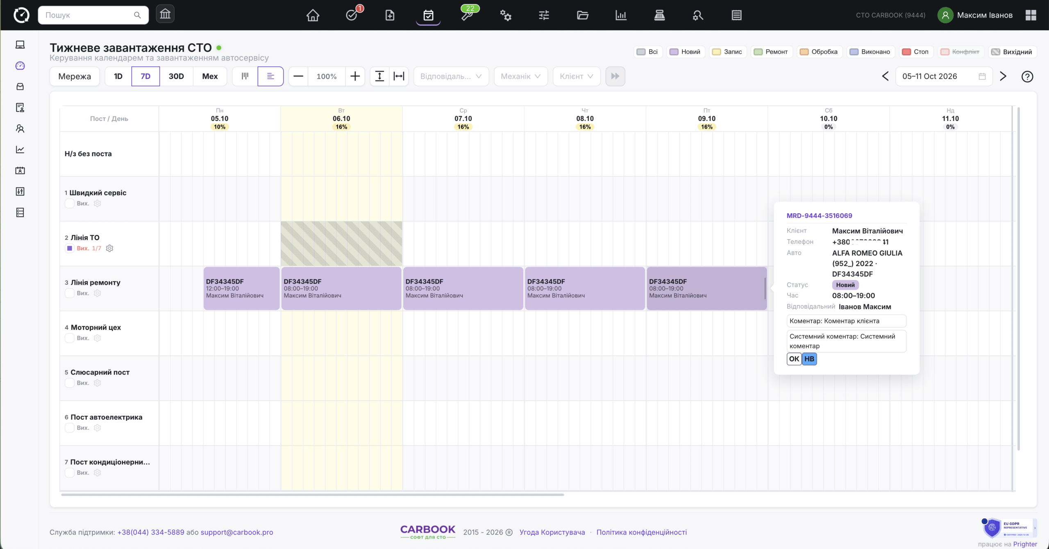Switch to the 30D view tab
Screen dimensions: 1049x549
tap(176, 76)
